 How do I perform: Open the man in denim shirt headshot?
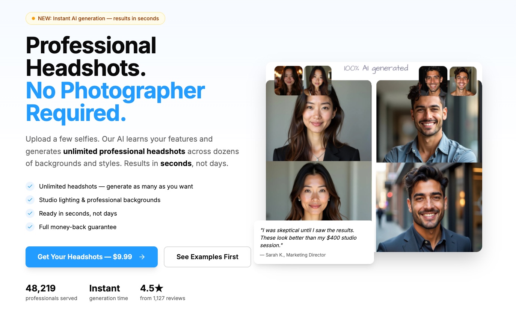point(429,121)
